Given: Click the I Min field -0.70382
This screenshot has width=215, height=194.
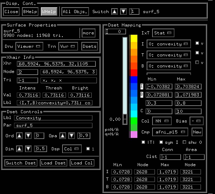Looking at the screenshot, I should click(x=159, y=86).
